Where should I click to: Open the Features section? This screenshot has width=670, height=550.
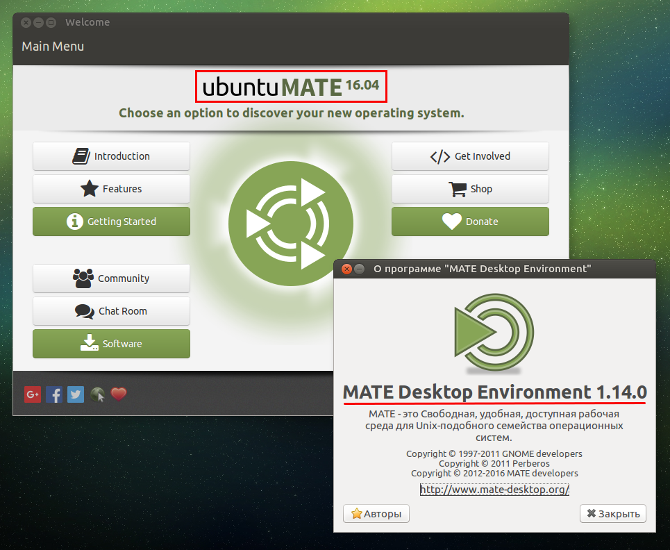tap(111, 188)
